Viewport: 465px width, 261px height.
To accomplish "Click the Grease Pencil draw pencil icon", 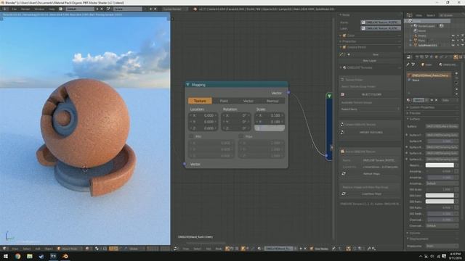I will click(x=341, y=54).
